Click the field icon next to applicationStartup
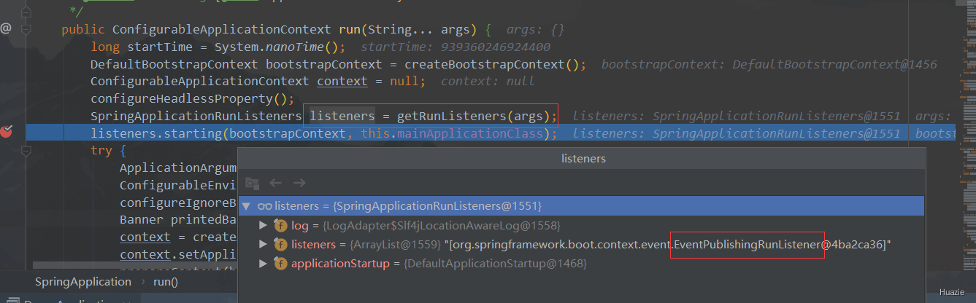 pos(280,264)
